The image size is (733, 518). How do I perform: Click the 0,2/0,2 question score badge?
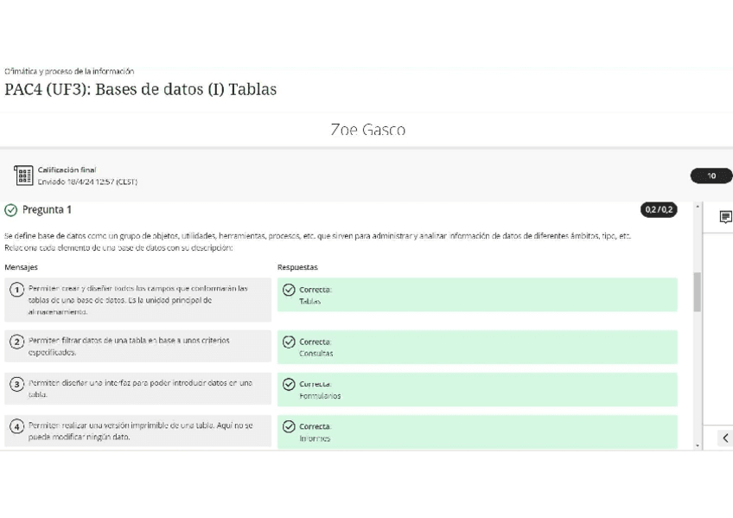[659, 210]
